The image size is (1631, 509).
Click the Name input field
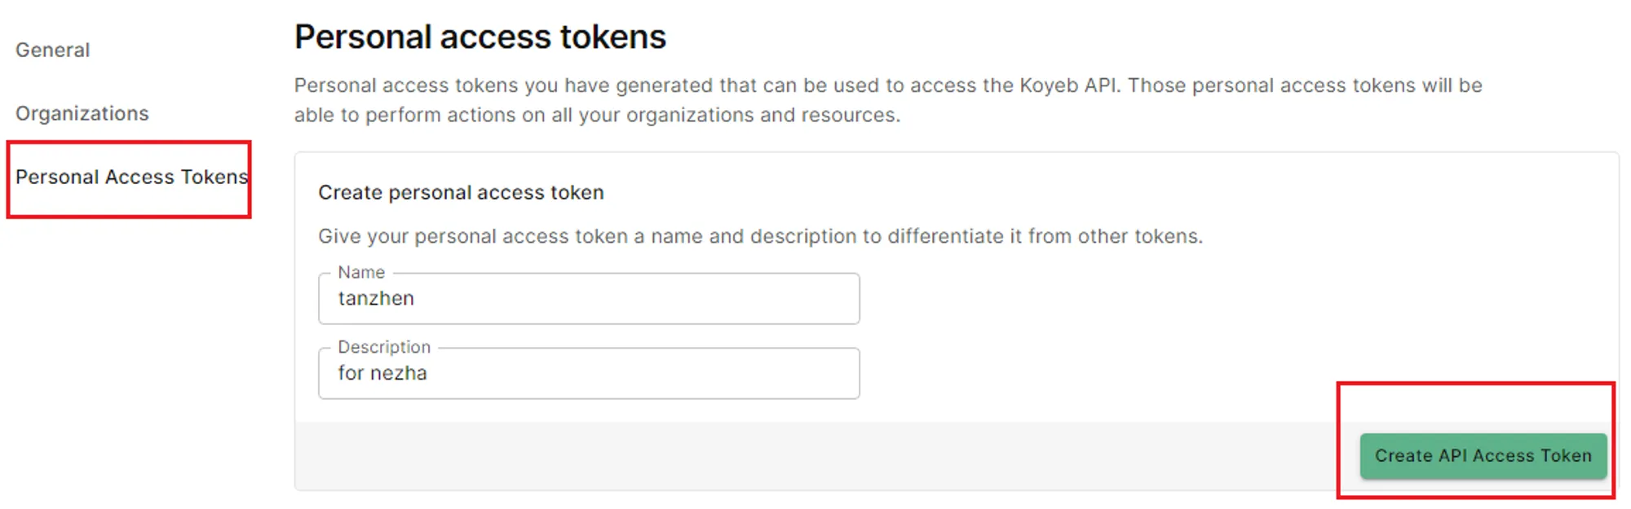[x=587, y=299]
